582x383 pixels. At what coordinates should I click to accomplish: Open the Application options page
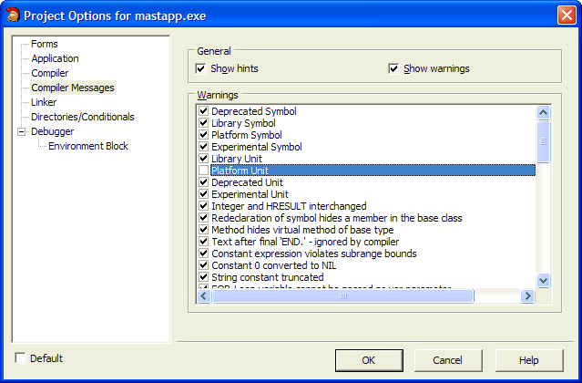55,58
